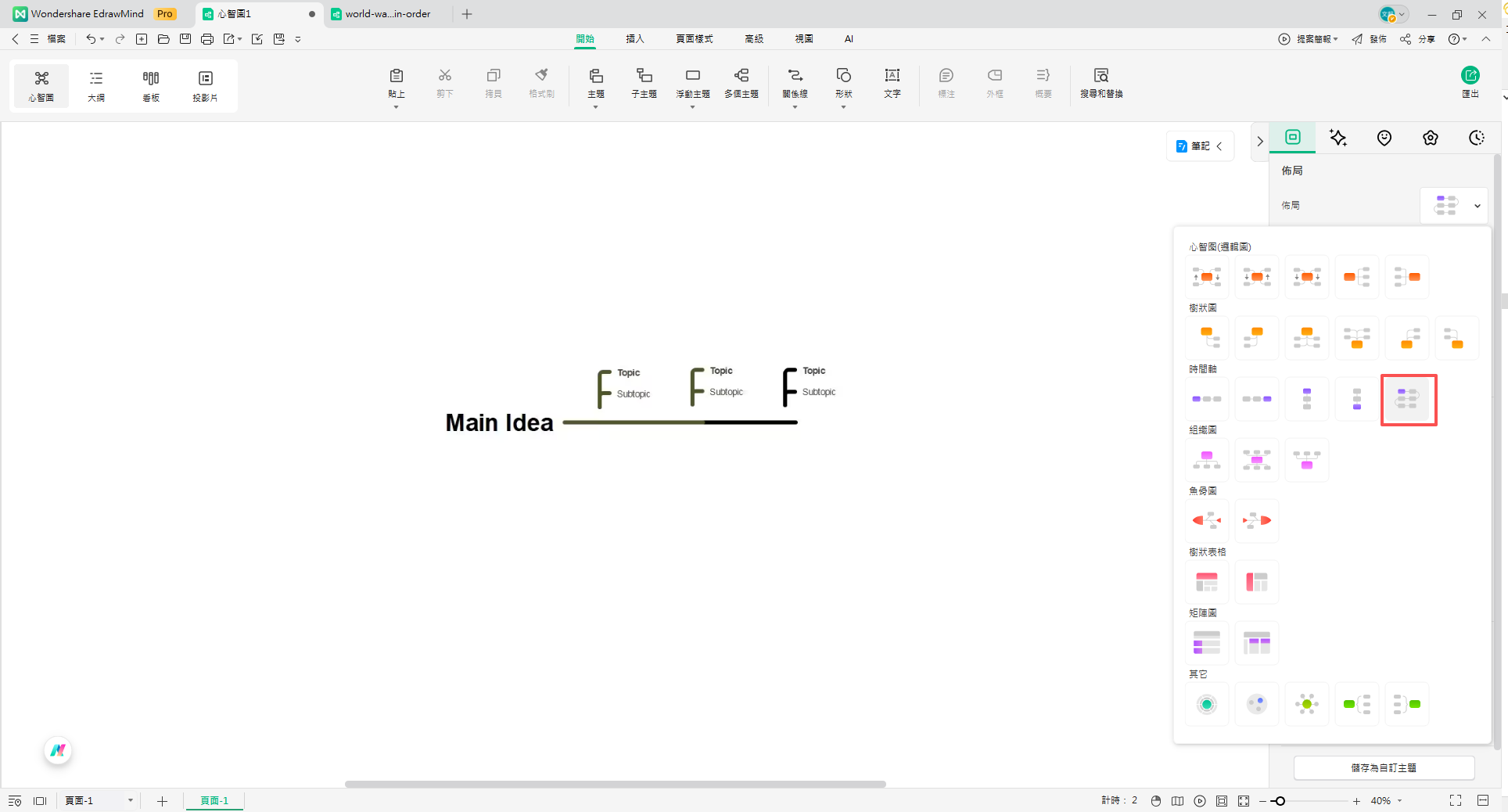Insert a 子主題 subtopic from the toolbar
Screen dimensions: 1508x812
644,82
